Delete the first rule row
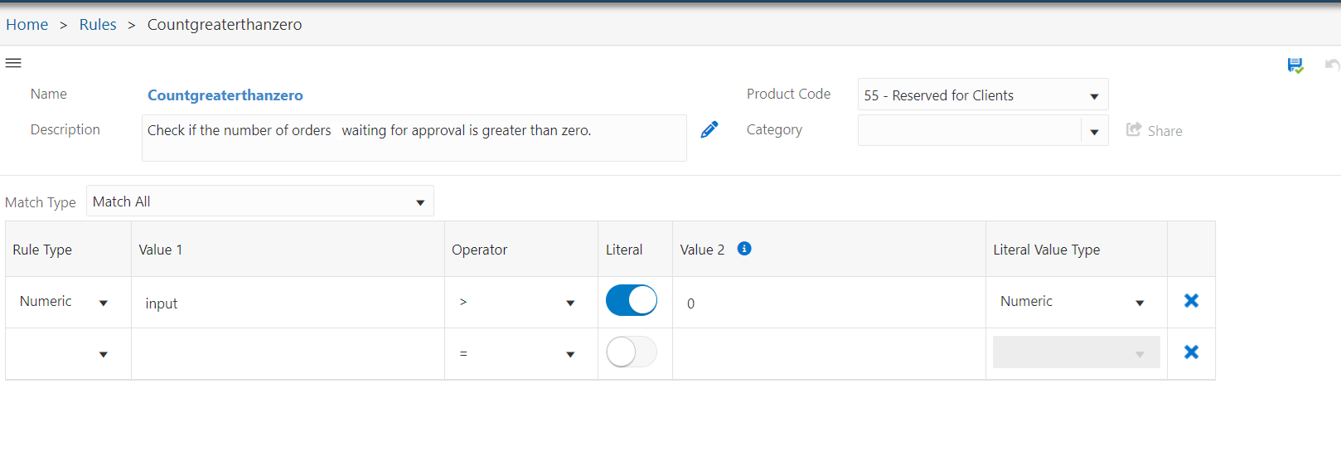Image resolution: width=1341 pixels, height=466 pixels. [1191, 301]
